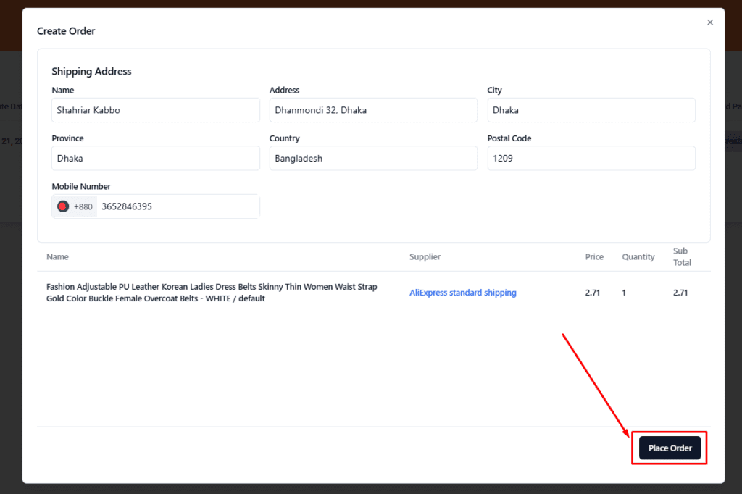This screenshot has height=494, width=742.
Task: Click the Supplier column header
Action: 425,256
